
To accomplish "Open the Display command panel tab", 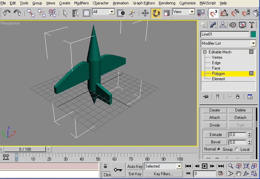I will (x=242, y=25).
